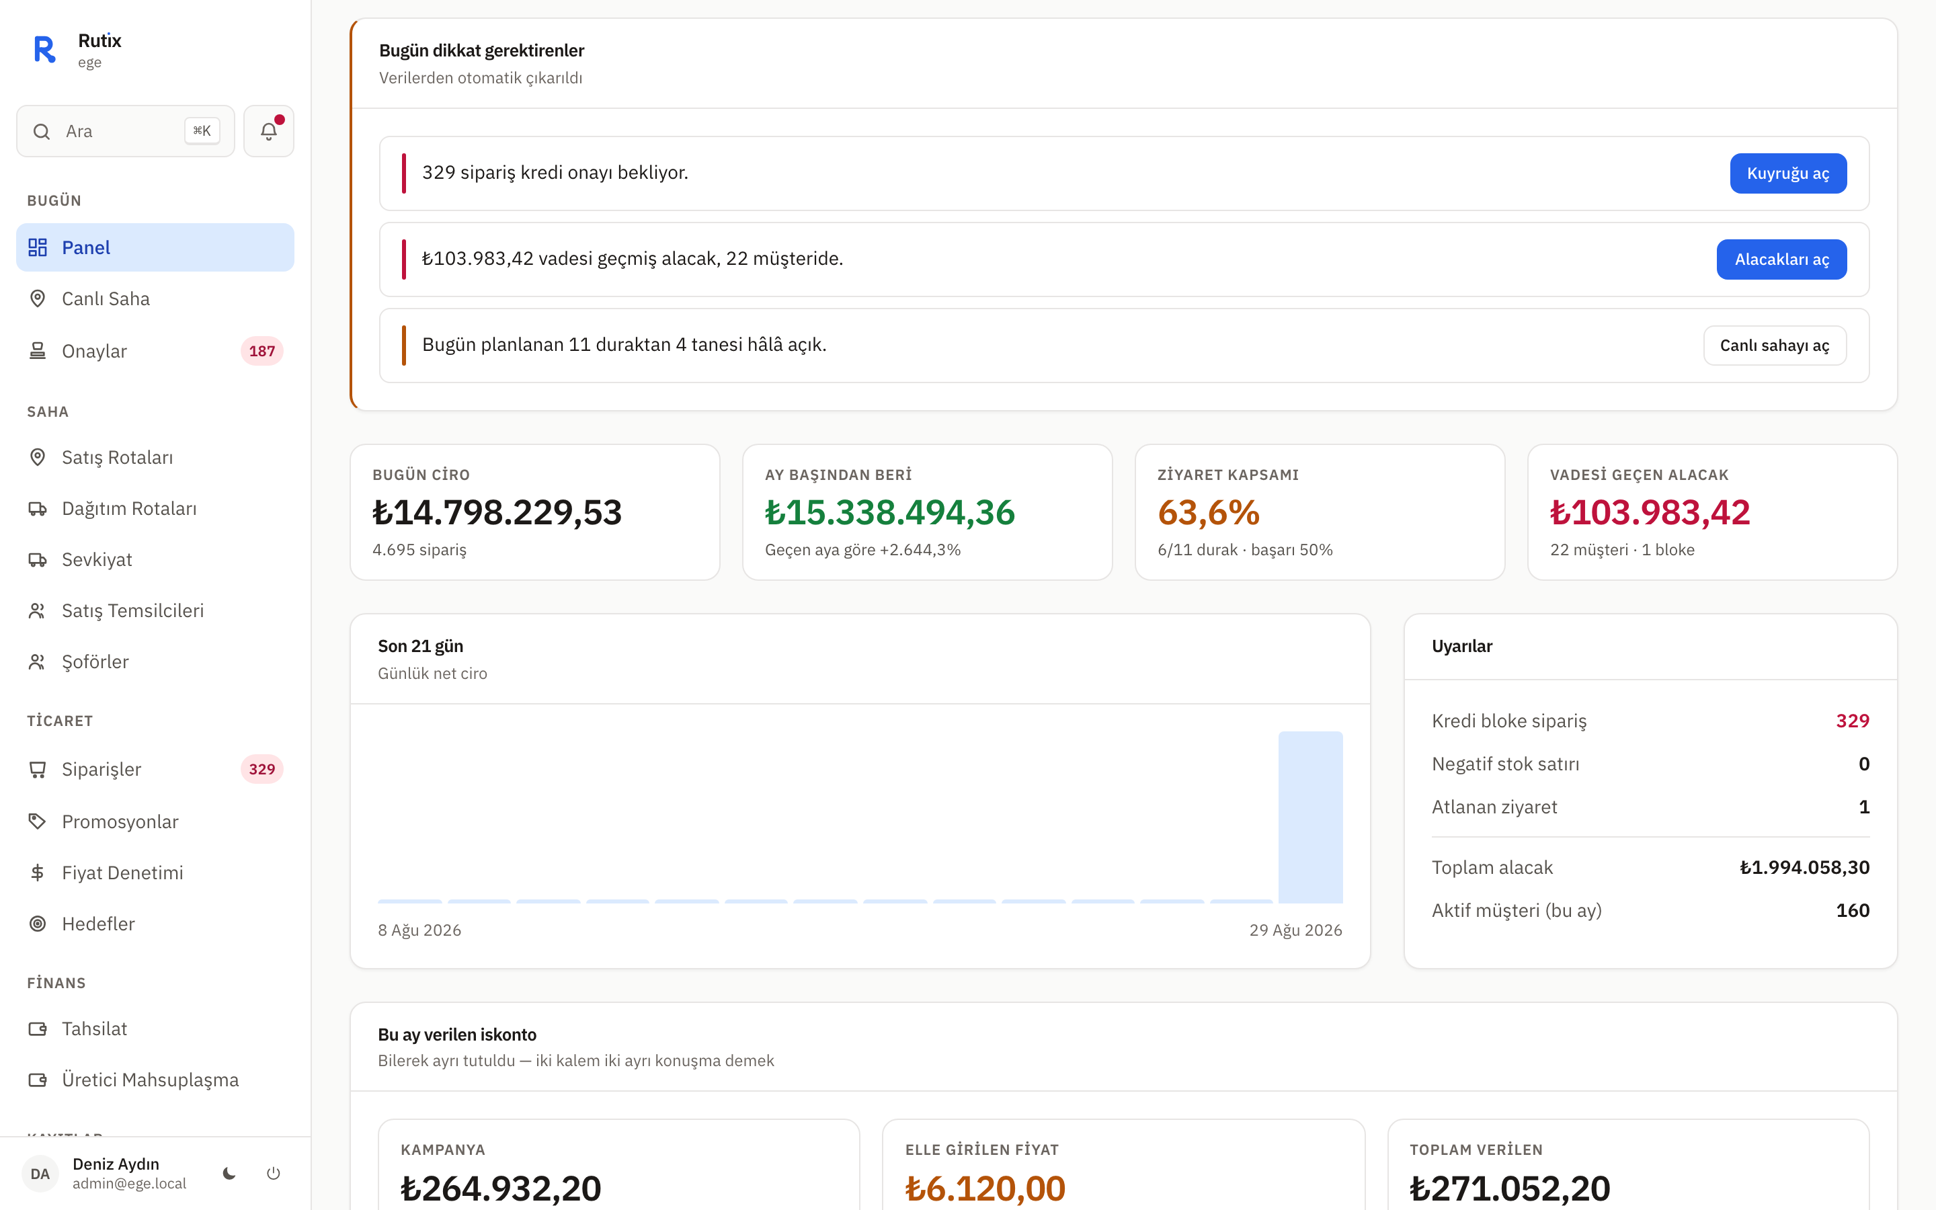
Task: Click the Kredi bloke sipariş row
Action: (x=1650, y=721)
